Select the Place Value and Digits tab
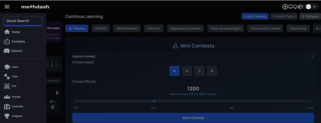 (x=226, y=29)
